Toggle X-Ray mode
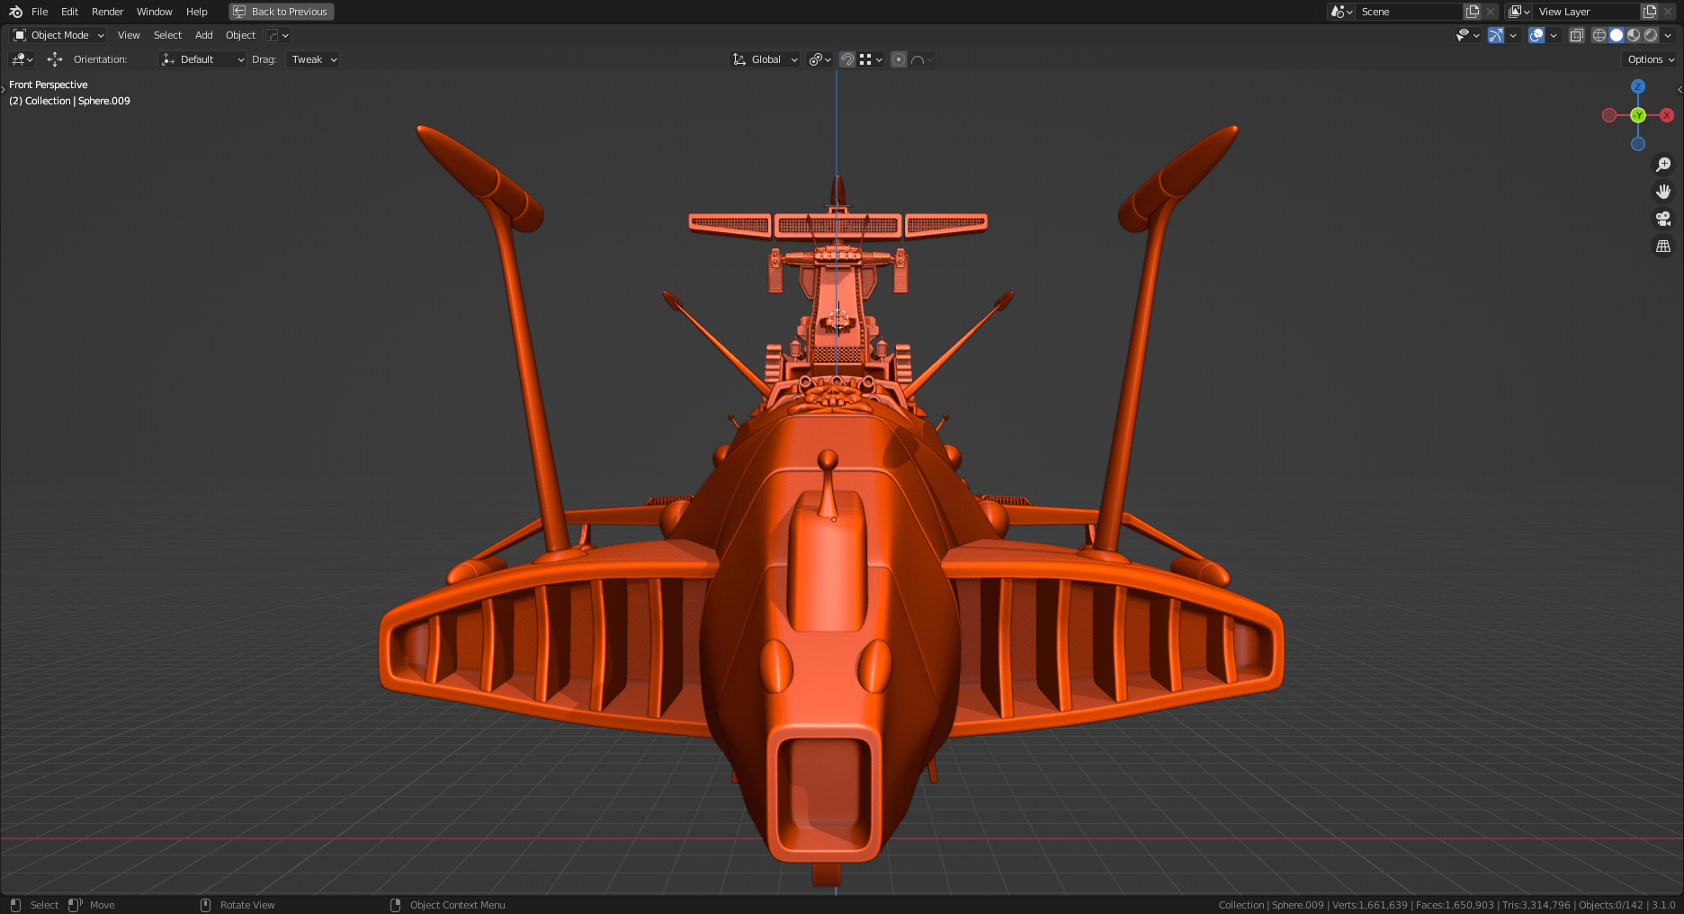 click(x=1576, y=35)
